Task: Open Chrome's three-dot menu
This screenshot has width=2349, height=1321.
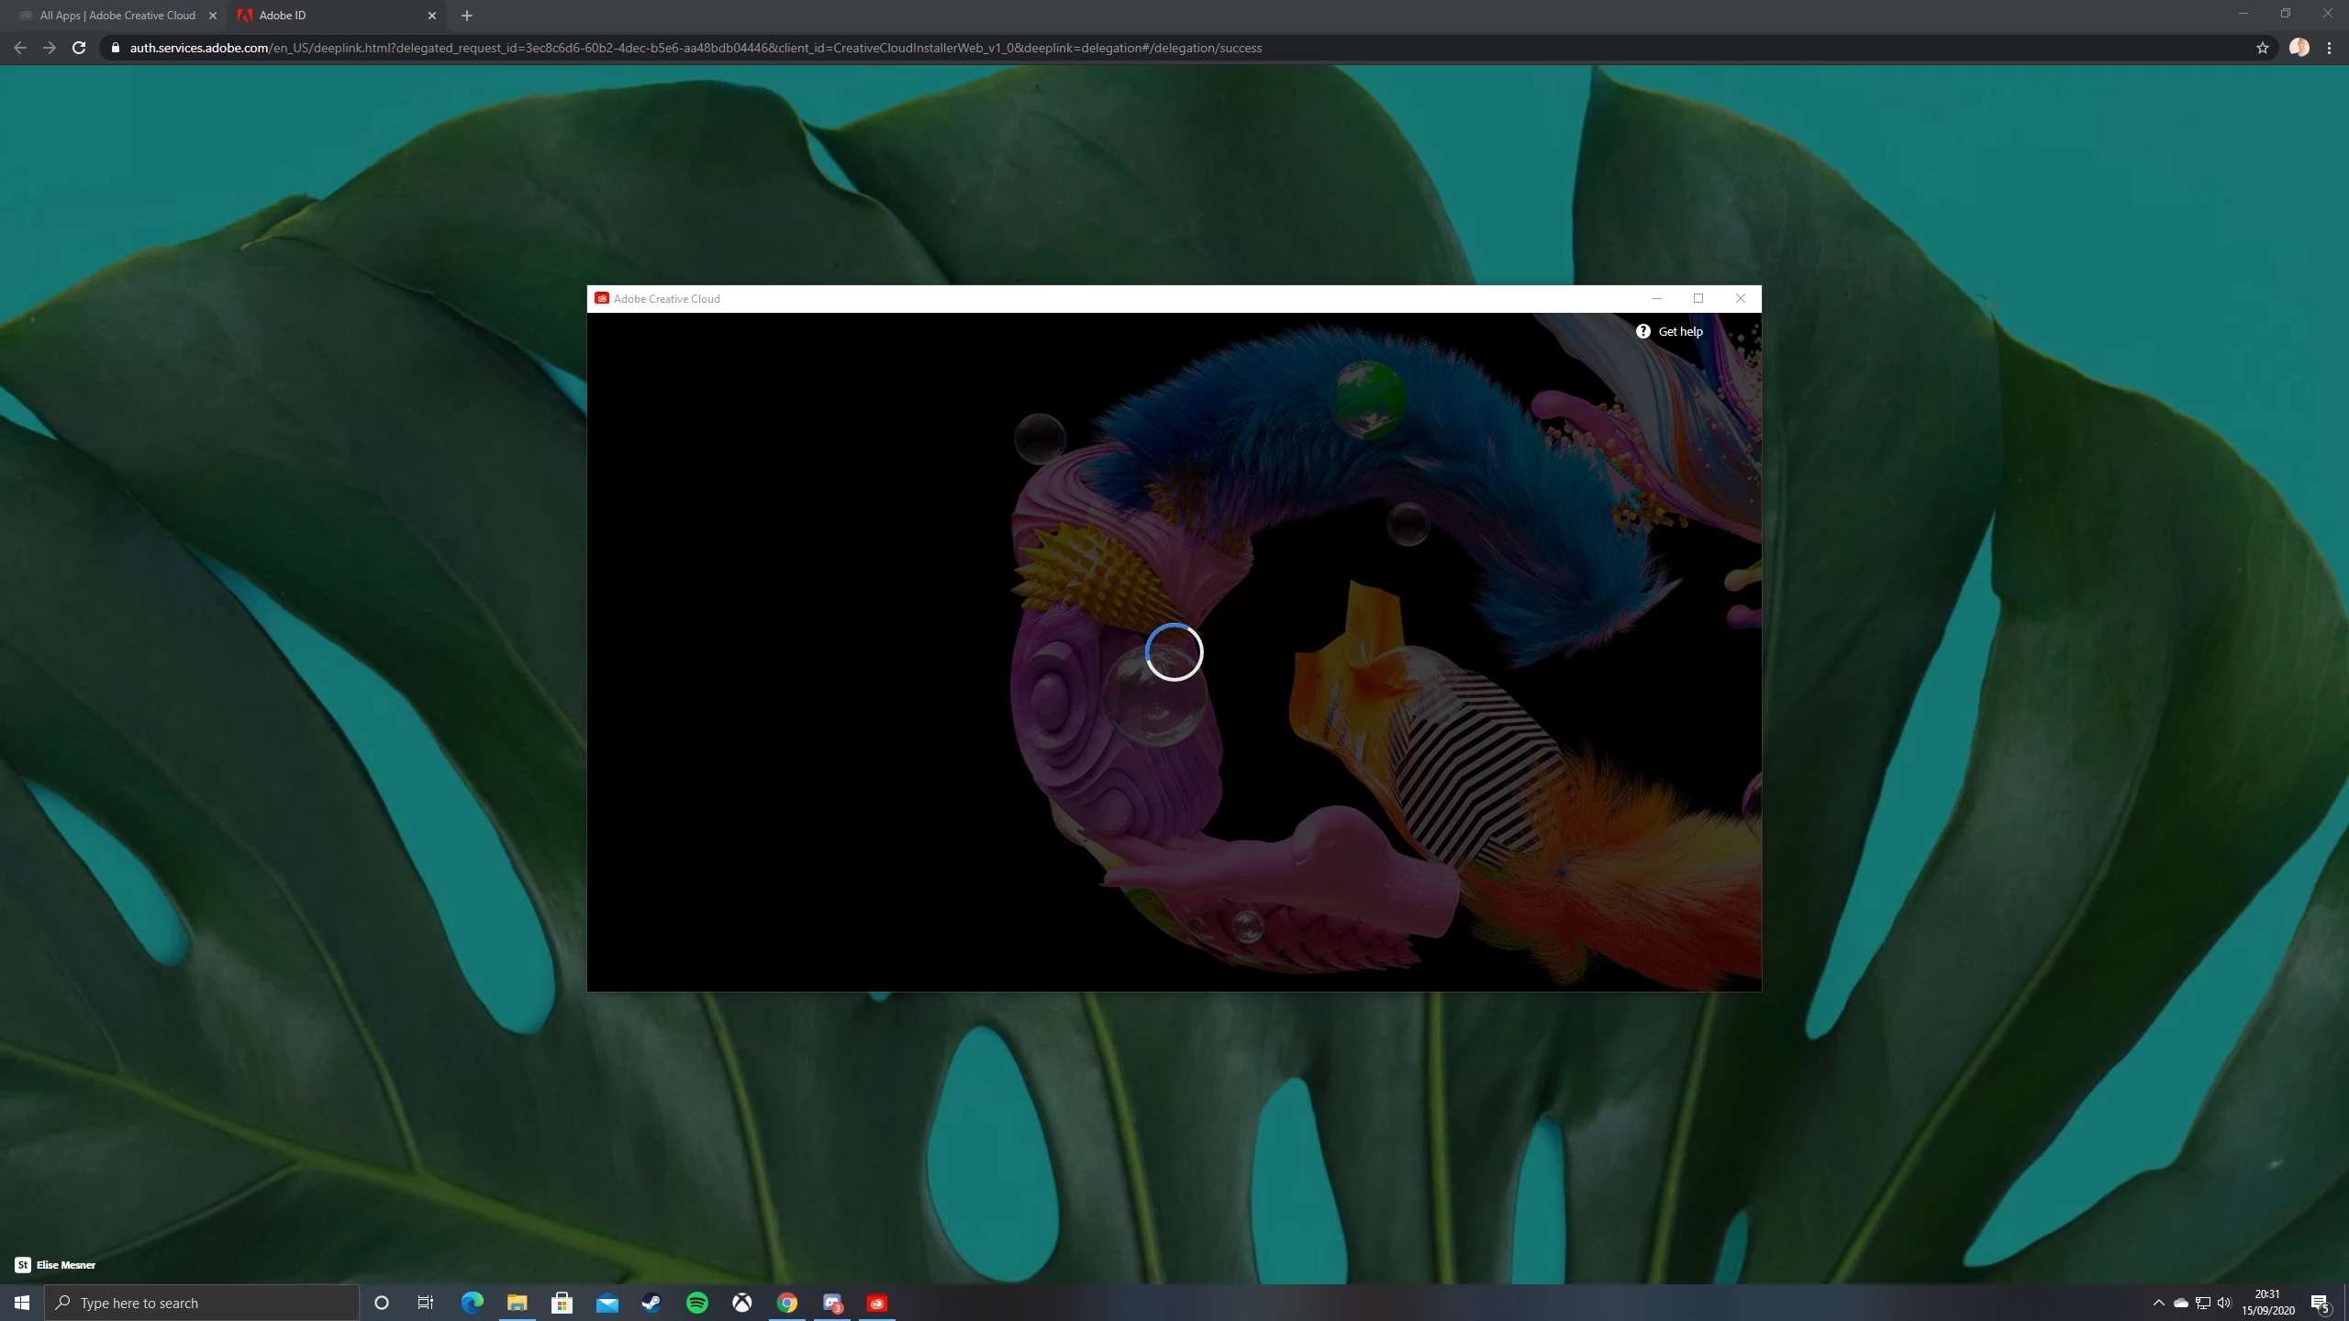Action: [2329, 48]
